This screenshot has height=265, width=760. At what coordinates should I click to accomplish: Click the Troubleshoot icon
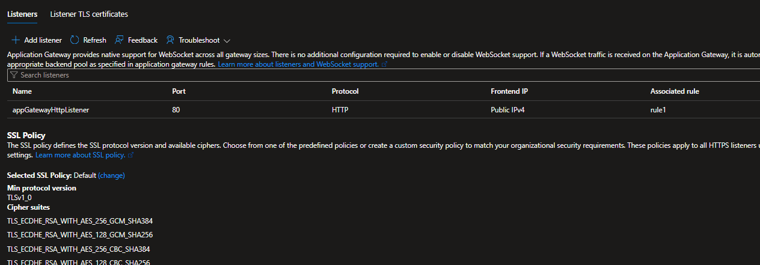click(170, 40)
